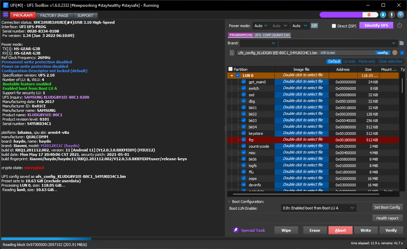Click the UFS ToolBox app icon in title bar

pyautogui.click(x=5, y=5)
